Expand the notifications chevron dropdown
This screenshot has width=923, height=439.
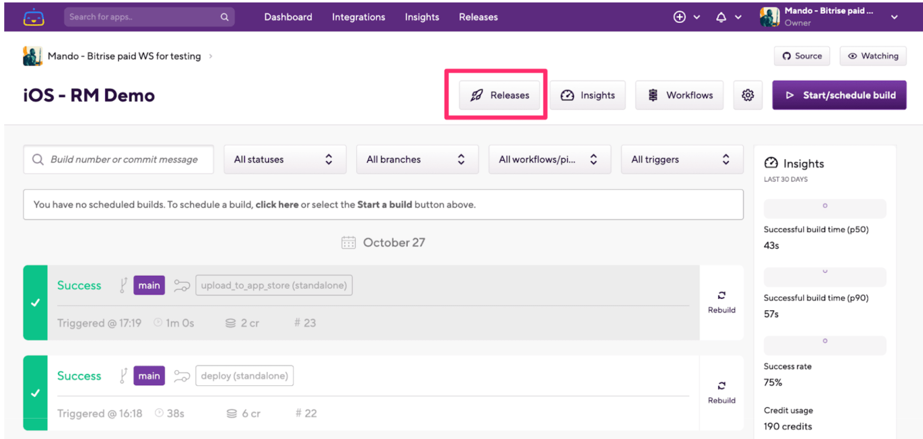[738, 17]
